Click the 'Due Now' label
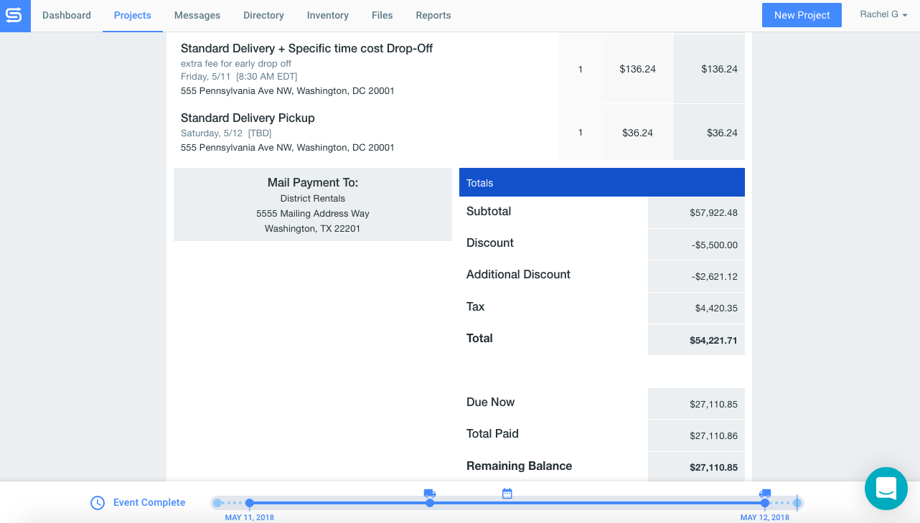 point(490,402)
